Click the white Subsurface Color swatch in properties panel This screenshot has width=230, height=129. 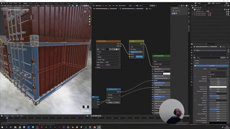click(218, 87)
